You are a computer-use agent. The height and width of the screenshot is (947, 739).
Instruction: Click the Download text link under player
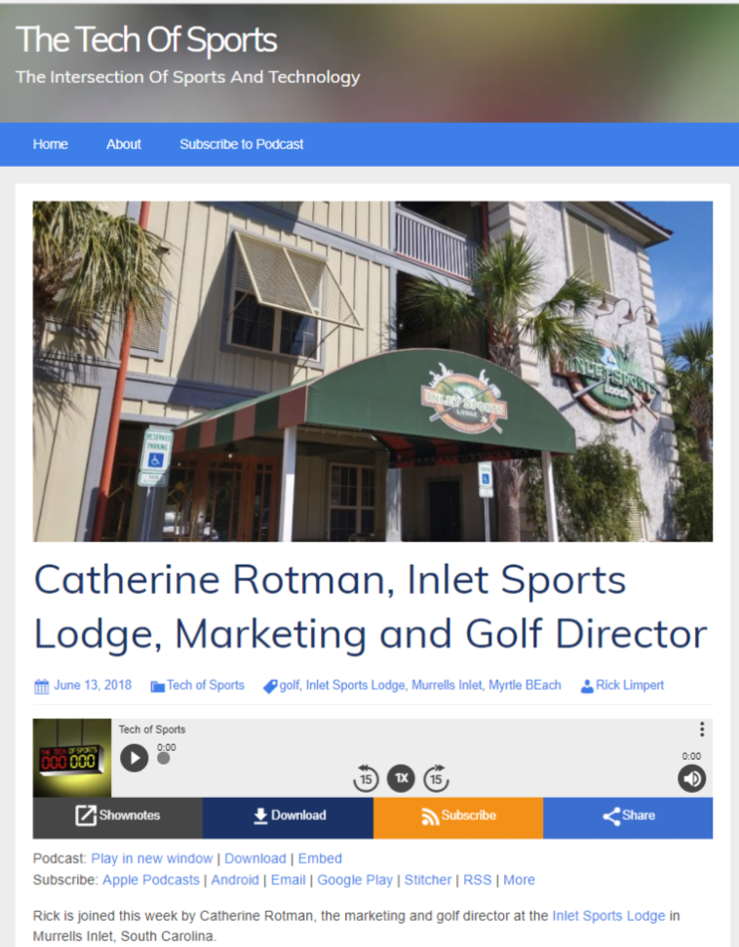tap(255, 858)
